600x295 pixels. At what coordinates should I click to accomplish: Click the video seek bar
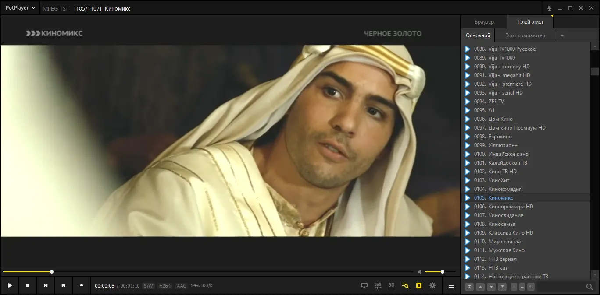[208, 272]
